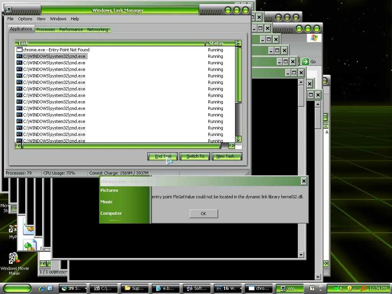This screenshot has width=392, height=294.
Task: Click the green CPU meter tray icon
Action: [x=336, y=288]
